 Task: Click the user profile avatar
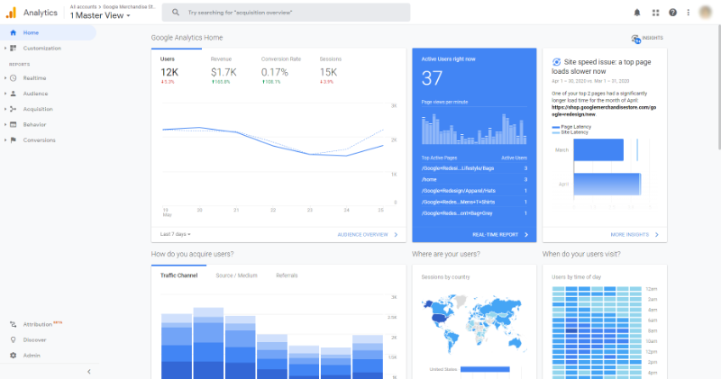[x=706, y=13]
